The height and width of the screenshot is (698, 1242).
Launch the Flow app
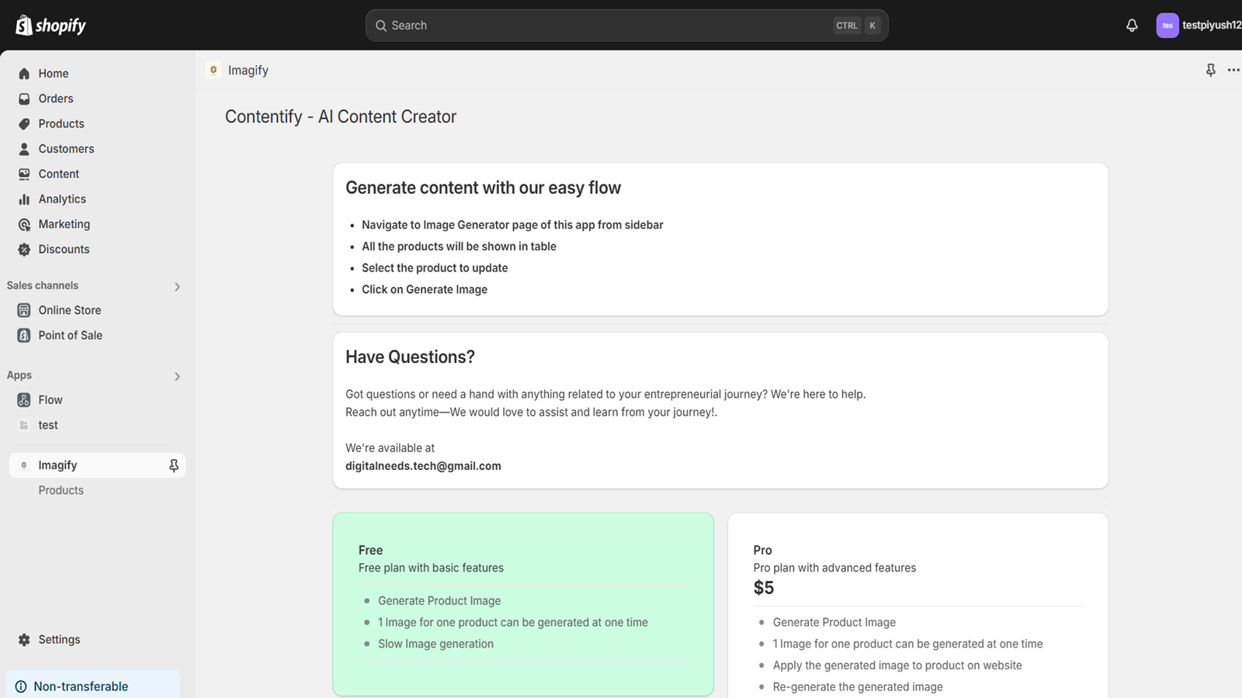click(x=50, y=399)
